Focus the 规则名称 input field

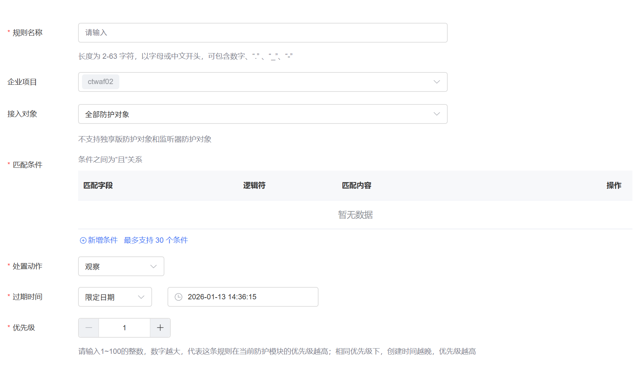(262, 33)
